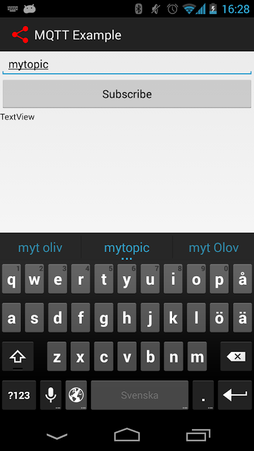Viewport: 254px width, 451px height.
Task: Tap the return arrow key
Action: click(x=235, y=395)
